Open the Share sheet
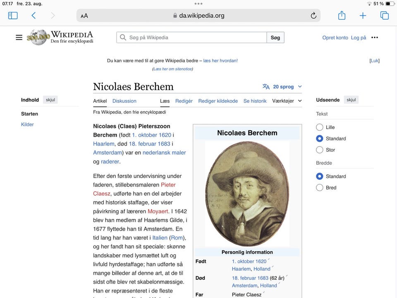The height and width of the screenshot is (298, 397). point(342,15)
